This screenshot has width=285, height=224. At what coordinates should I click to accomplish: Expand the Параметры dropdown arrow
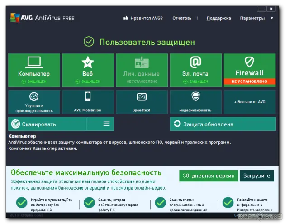point(272,19)
